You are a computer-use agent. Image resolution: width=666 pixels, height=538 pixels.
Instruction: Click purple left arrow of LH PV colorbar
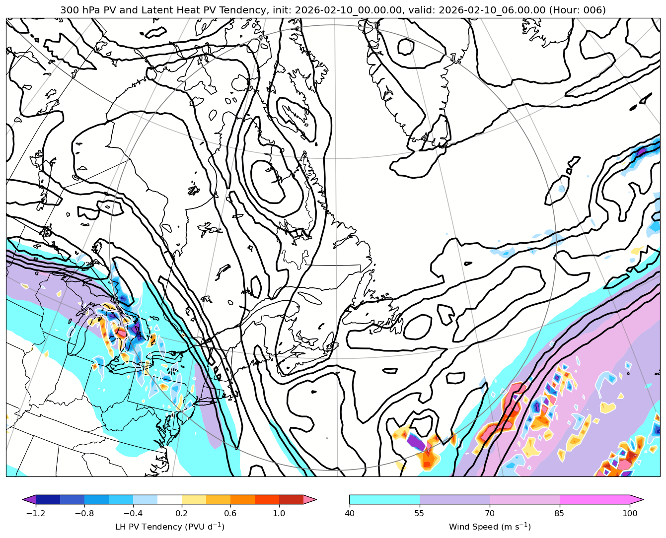coord(29,499)
